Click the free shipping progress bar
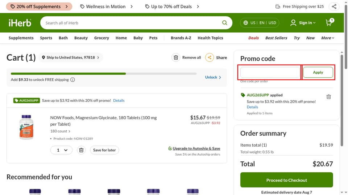This screenshot has height=195, width=348. click(104, 74)
